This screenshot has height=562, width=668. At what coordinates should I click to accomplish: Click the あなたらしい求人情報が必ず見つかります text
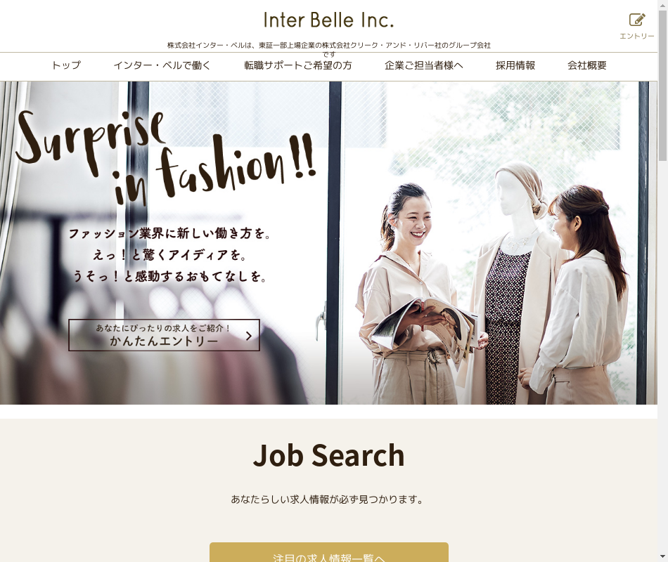click(x=327, y=499)
